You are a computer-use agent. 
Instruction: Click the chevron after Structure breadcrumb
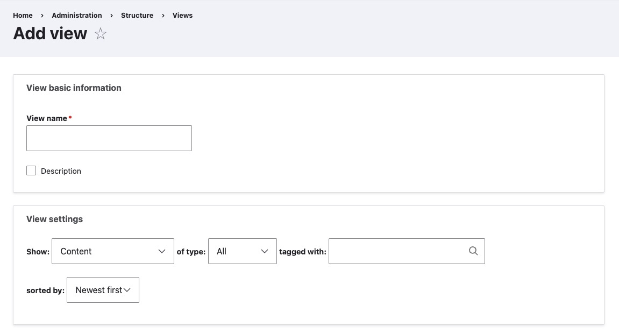pos(162,15)
